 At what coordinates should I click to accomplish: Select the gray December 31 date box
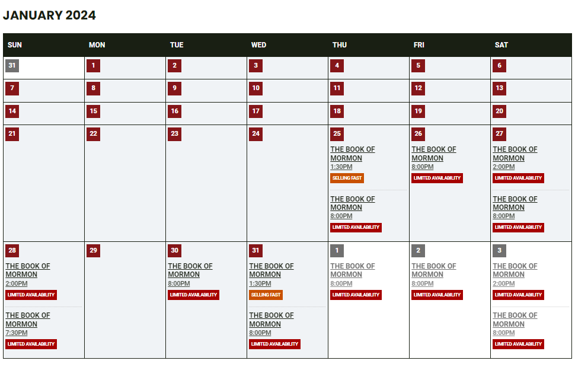(x=12, y=66)
